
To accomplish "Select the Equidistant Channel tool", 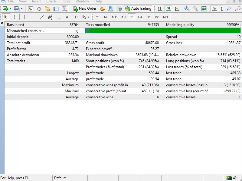I will [50, 17].
